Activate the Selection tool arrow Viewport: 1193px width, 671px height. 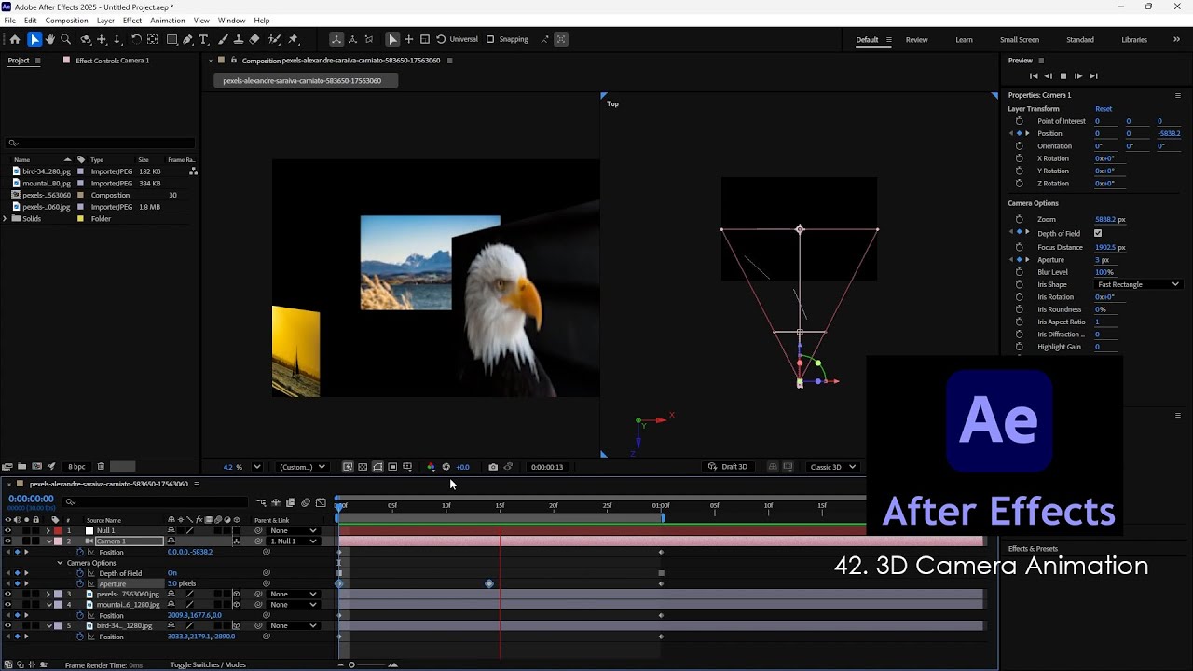[x=34, y=39]
